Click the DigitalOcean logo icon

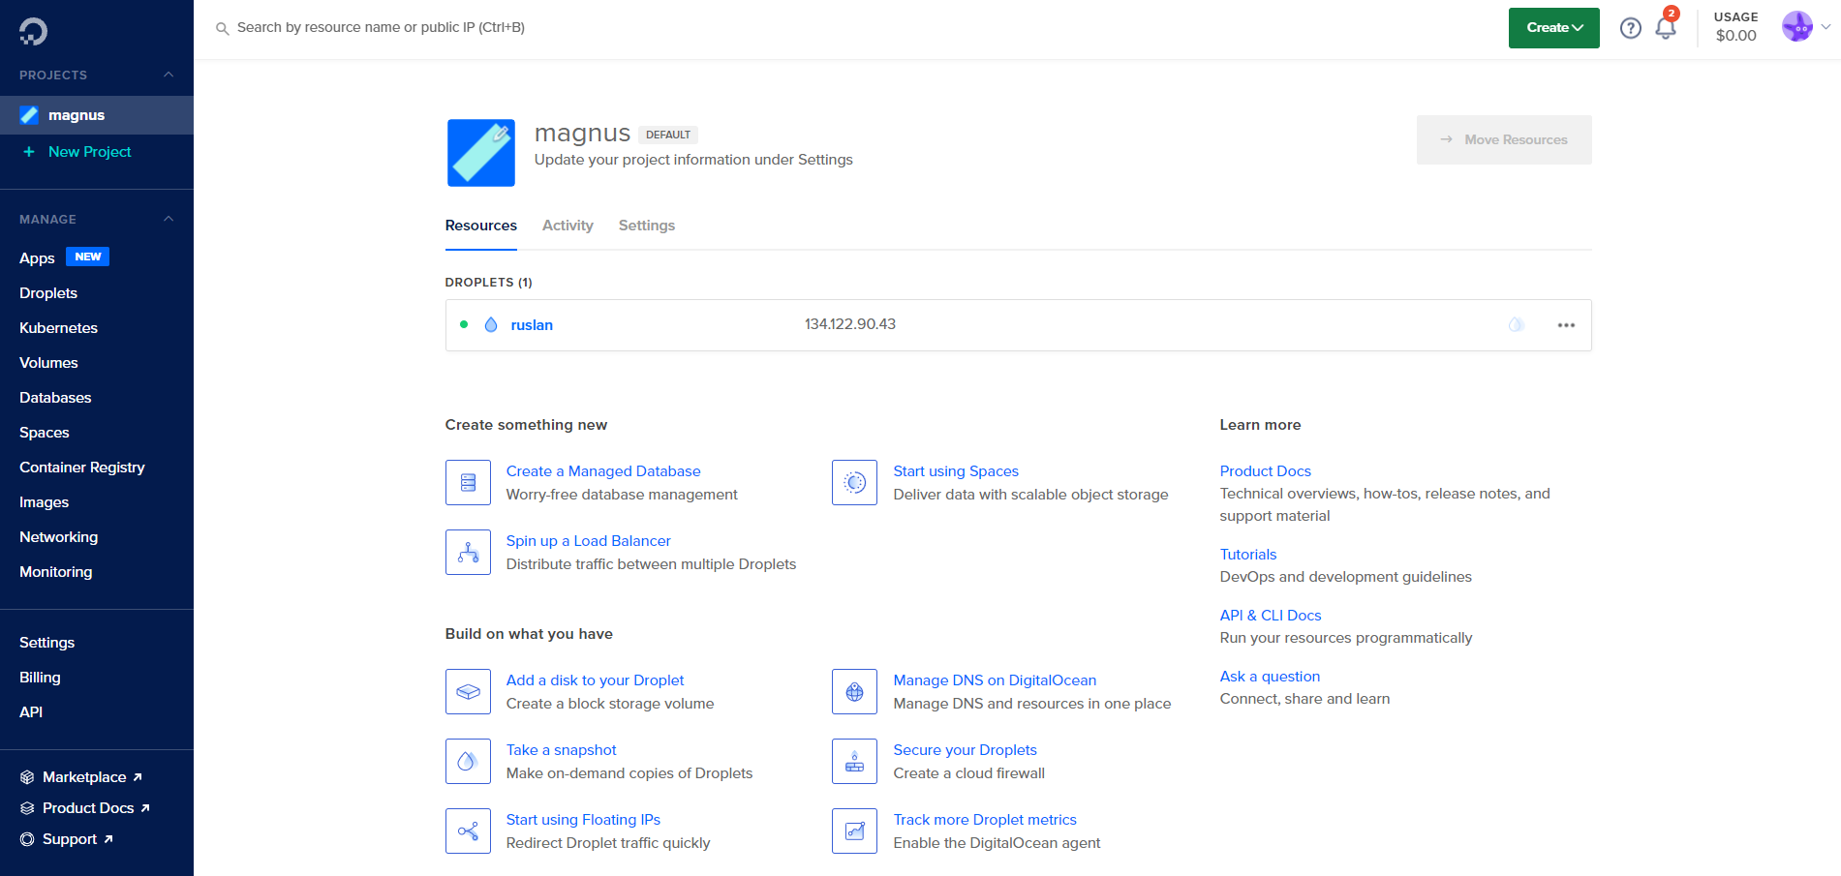coord(33,31)
